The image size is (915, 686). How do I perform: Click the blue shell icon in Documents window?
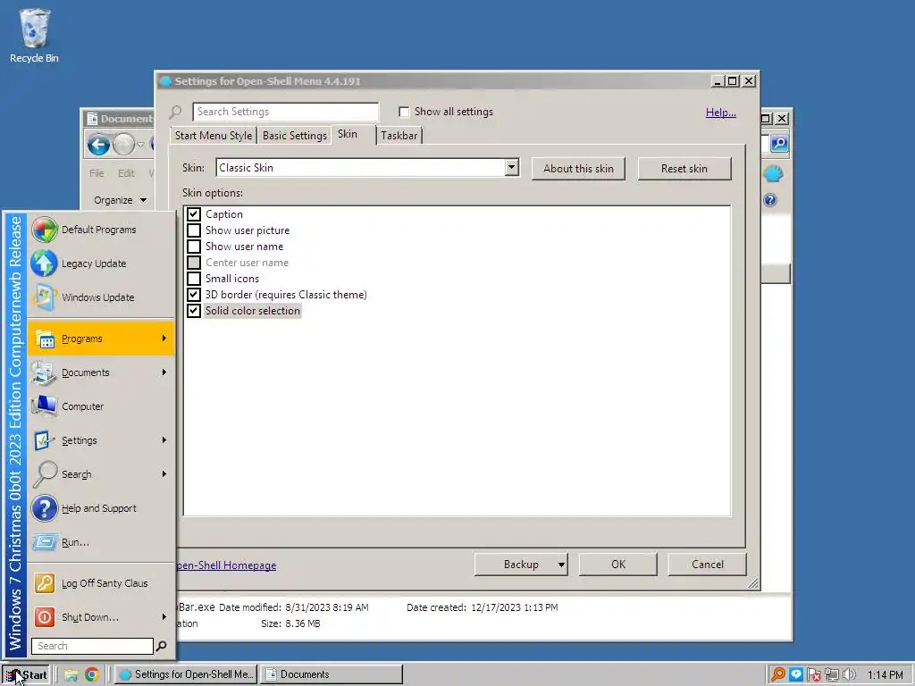click(x=774, y=174)
